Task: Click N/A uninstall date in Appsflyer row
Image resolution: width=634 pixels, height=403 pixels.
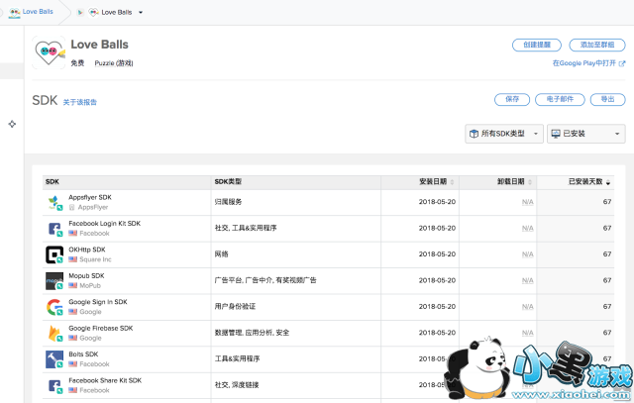Action: pyautogui.click(x=528, y=202)
